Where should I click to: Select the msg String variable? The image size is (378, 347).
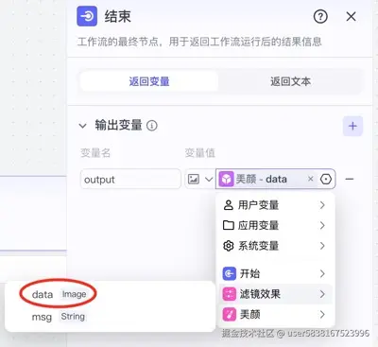59,317
